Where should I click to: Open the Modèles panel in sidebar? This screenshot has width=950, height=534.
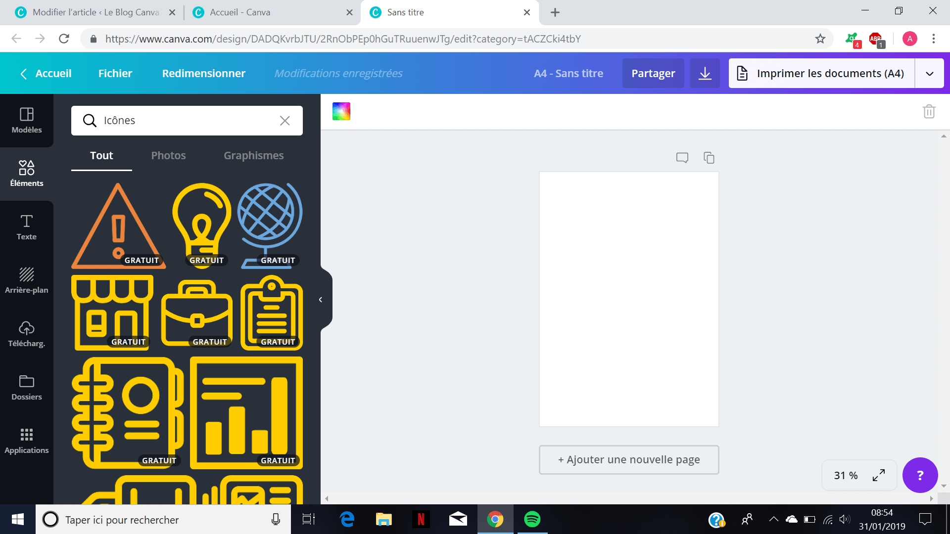pos(27,120)
